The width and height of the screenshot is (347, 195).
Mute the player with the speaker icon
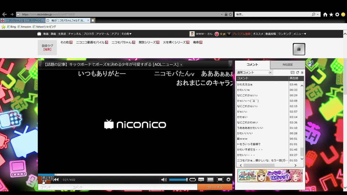pyautogui.click(x=164, y=180)
